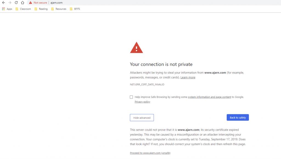The height and width of the screenshot is (159, 281).
Task: Proceed to www.ajarn.com (unsafe) link
Action: pos(150,153)
